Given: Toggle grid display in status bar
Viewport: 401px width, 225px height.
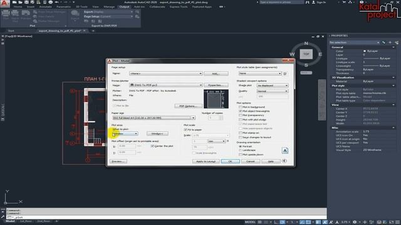Looking at the screenshot, I should (x=259, y=222).
